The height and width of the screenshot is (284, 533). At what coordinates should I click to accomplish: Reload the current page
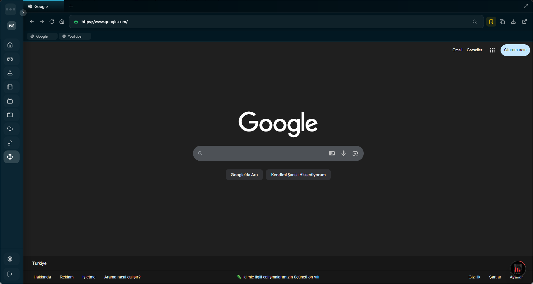52,22
